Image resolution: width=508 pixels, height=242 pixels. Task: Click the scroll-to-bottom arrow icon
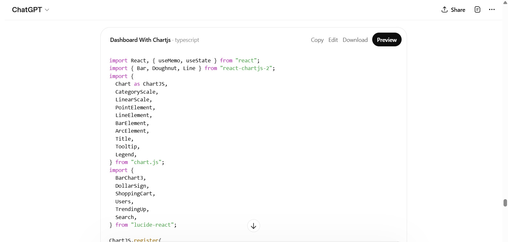point(253,226)
